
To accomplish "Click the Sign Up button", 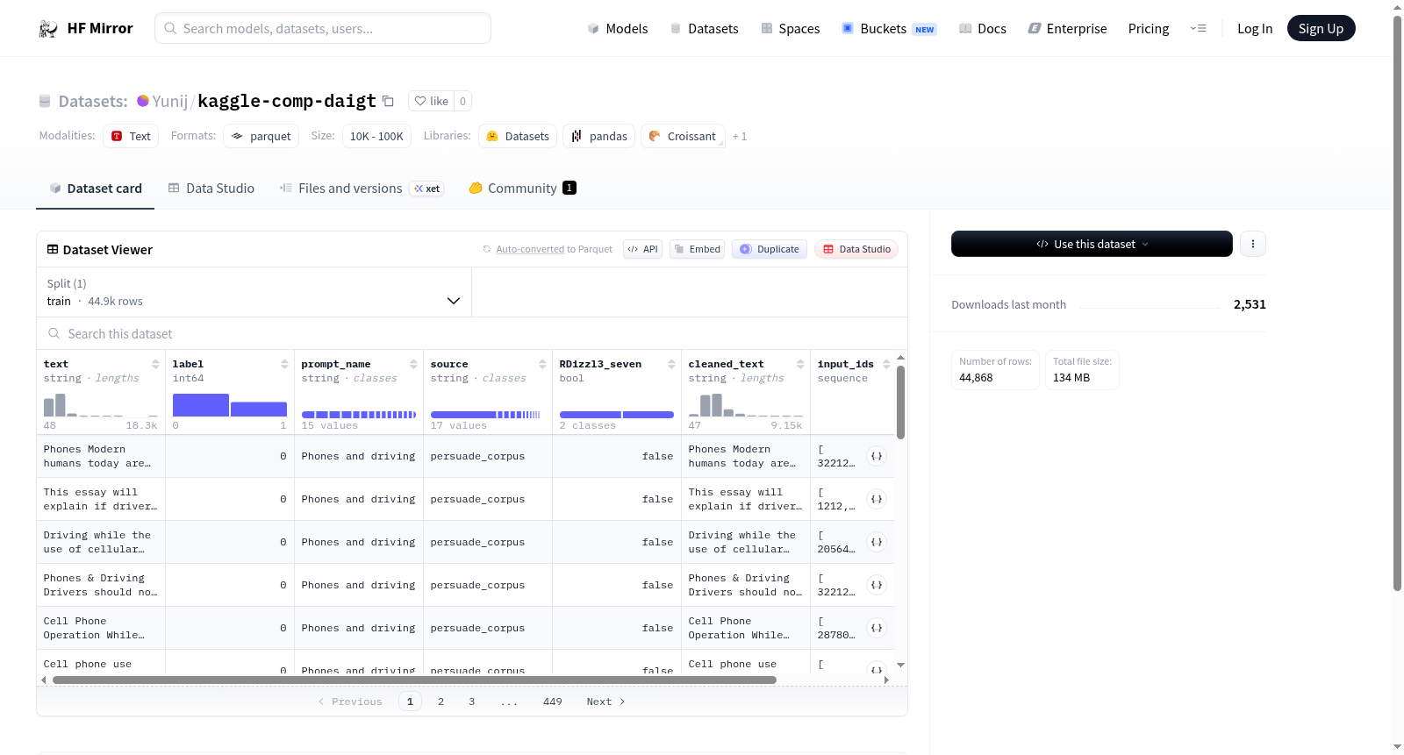I will pos(1321,29).
